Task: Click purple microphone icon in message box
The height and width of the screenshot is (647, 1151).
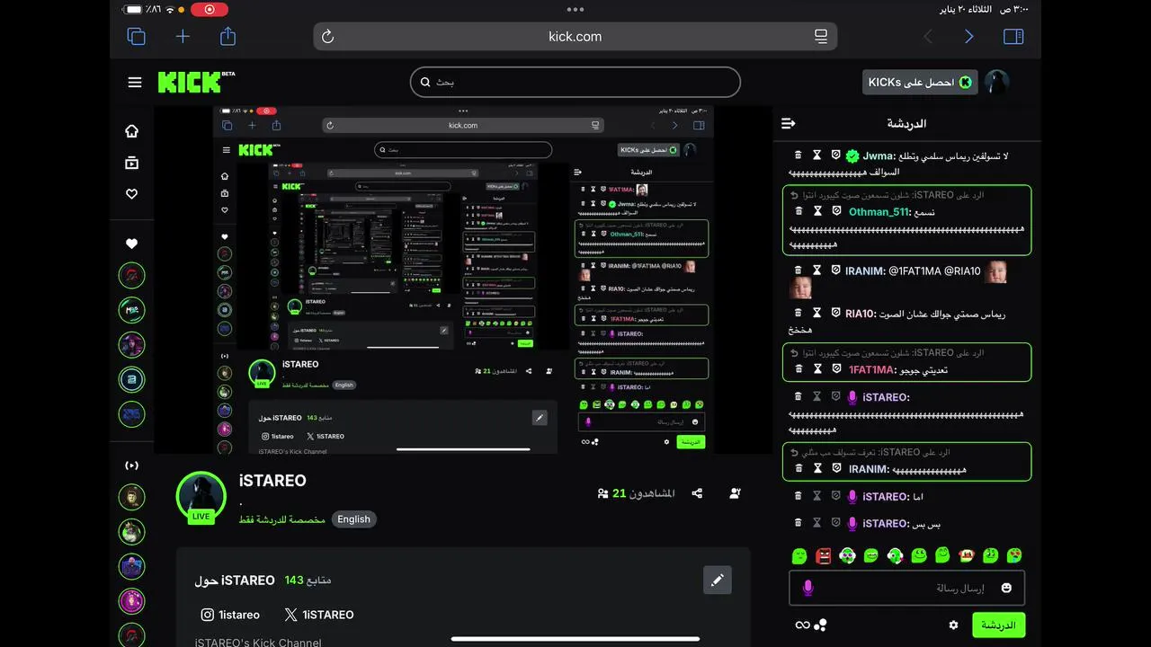Action: [x=807, y=588]
